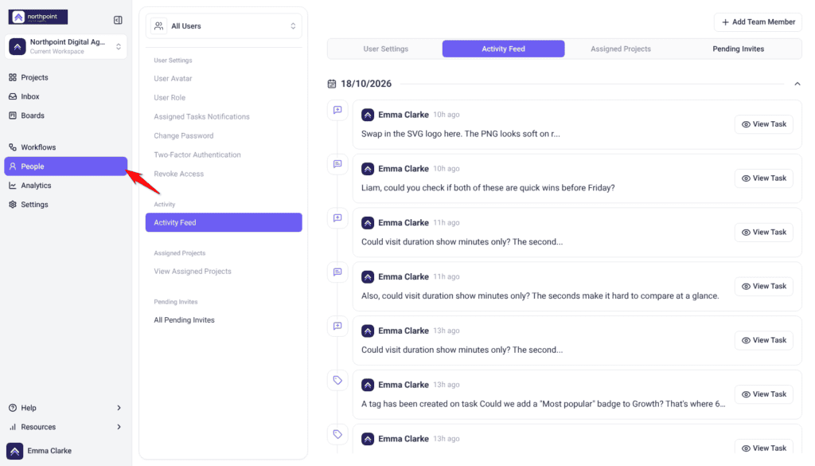
Task: Click the Help question-mark icon
Action: pos(13,408)
